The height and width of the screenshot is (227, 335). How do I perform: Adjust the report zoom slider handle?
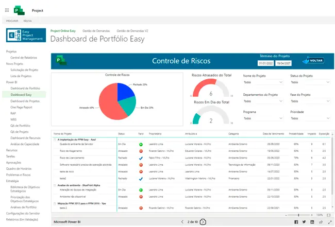[x=298, y=215]
